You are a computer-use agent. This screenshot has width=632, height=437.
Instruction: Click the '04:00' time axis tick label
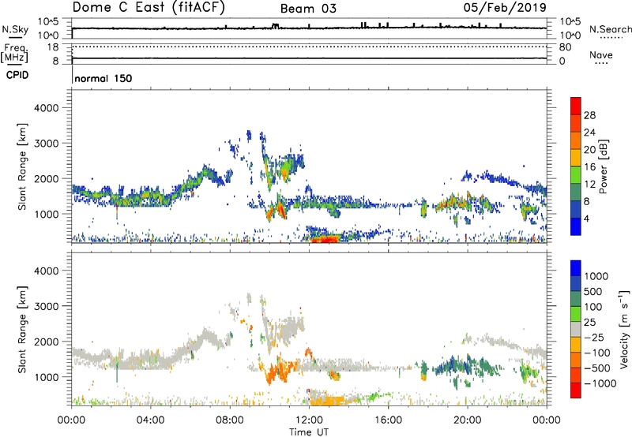pyautogui.click(x=150, y=420)
